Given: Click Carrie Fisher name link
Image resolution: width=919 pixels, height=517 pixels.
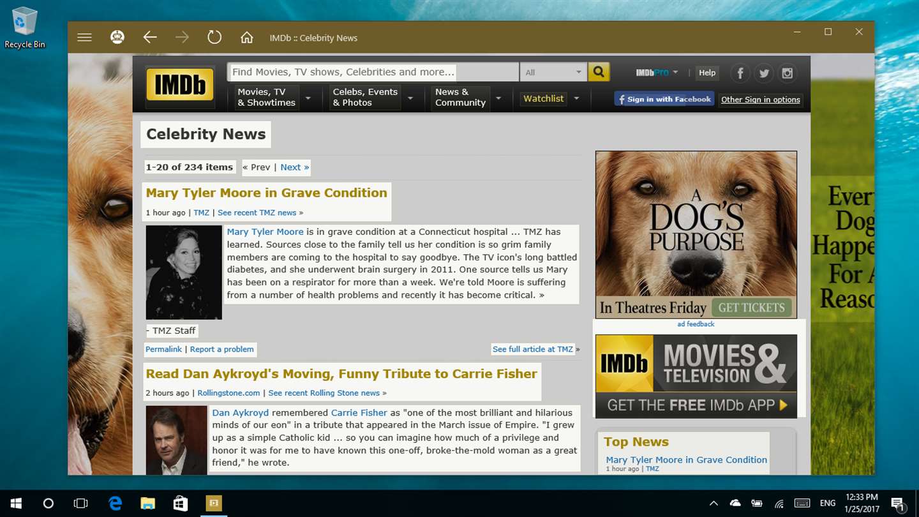Looking at the screenshot, I should point(359,413).
